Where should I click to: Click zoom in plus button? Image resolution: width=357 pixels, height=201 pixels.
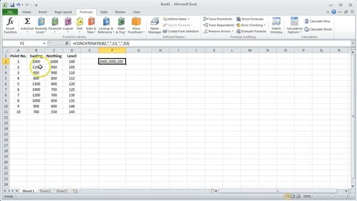point(348,196)
